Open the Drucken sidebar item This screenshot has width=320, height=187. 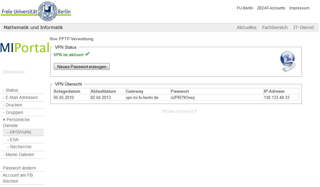pyautogui.click(x=14, y=105)
